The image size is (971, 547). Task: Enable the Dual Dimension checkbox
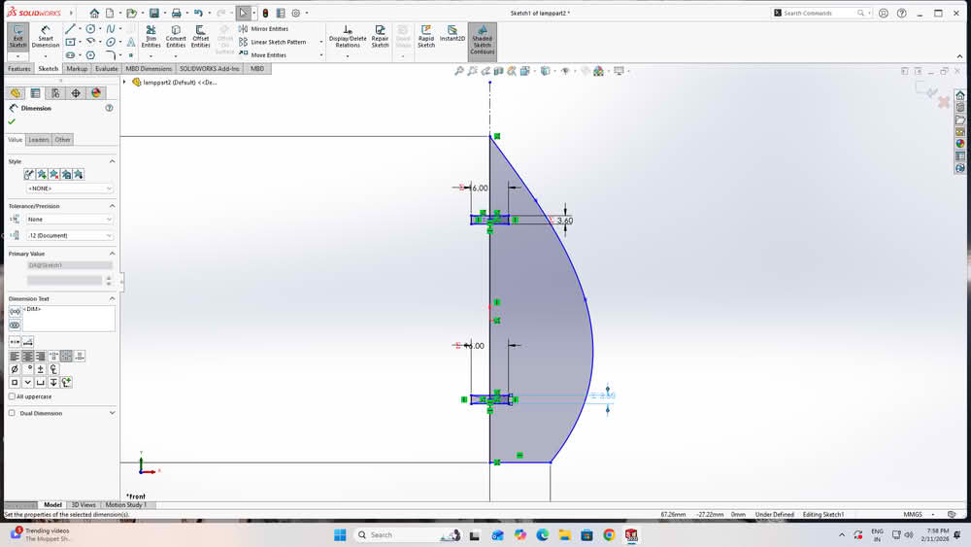(x=12, y=413)
